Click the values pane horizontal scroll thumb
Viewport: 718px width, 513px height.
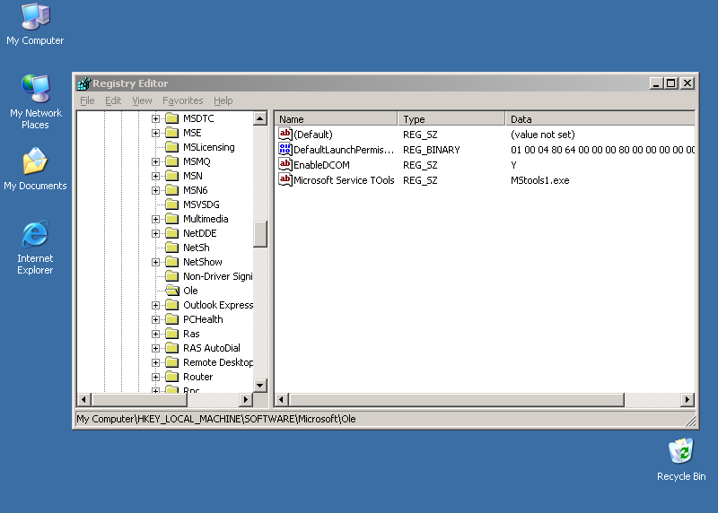coord(456,399)
